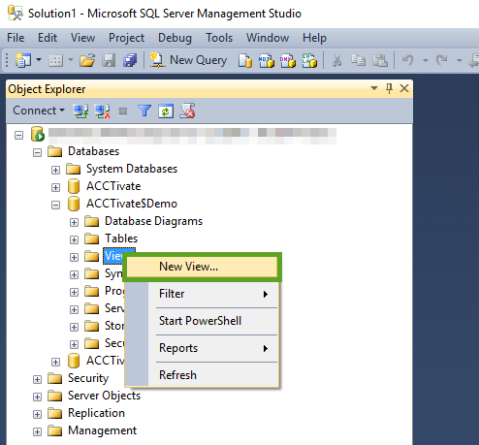Click the MDX Query icon

click(x=267, y=60)
